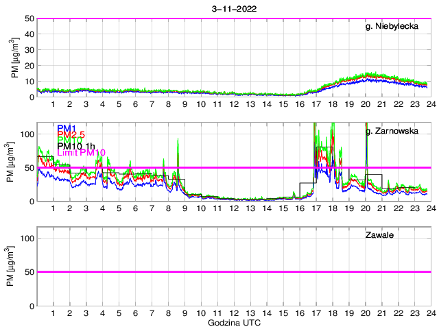
Task: Click the bottom chart's PM y-axis label
Action: point(15,266)
